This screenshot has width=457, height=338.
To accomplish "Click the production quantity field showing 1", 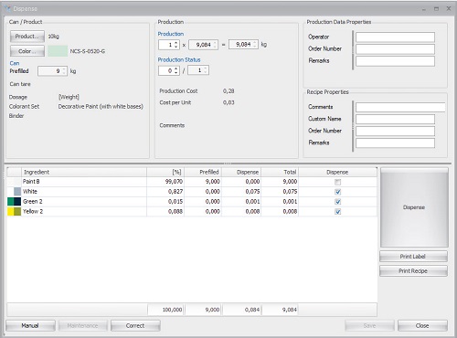I will tap(169, 45).
